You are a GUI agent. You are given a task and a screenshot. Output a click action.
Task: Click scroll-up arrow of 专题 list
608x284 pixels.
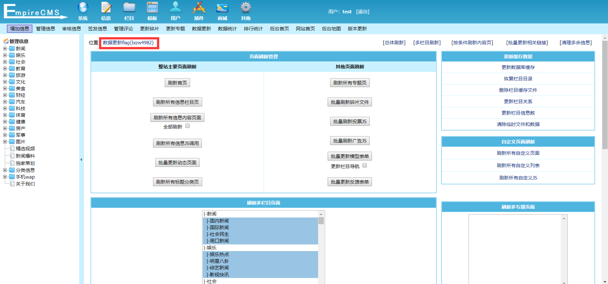tap(564, 218)
